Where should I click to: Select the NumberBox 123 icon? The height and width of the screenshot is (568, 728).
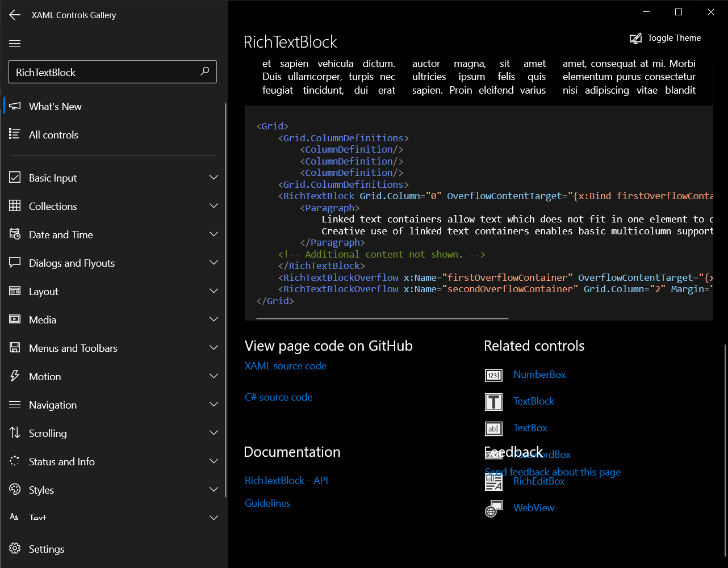coord(493,375)
